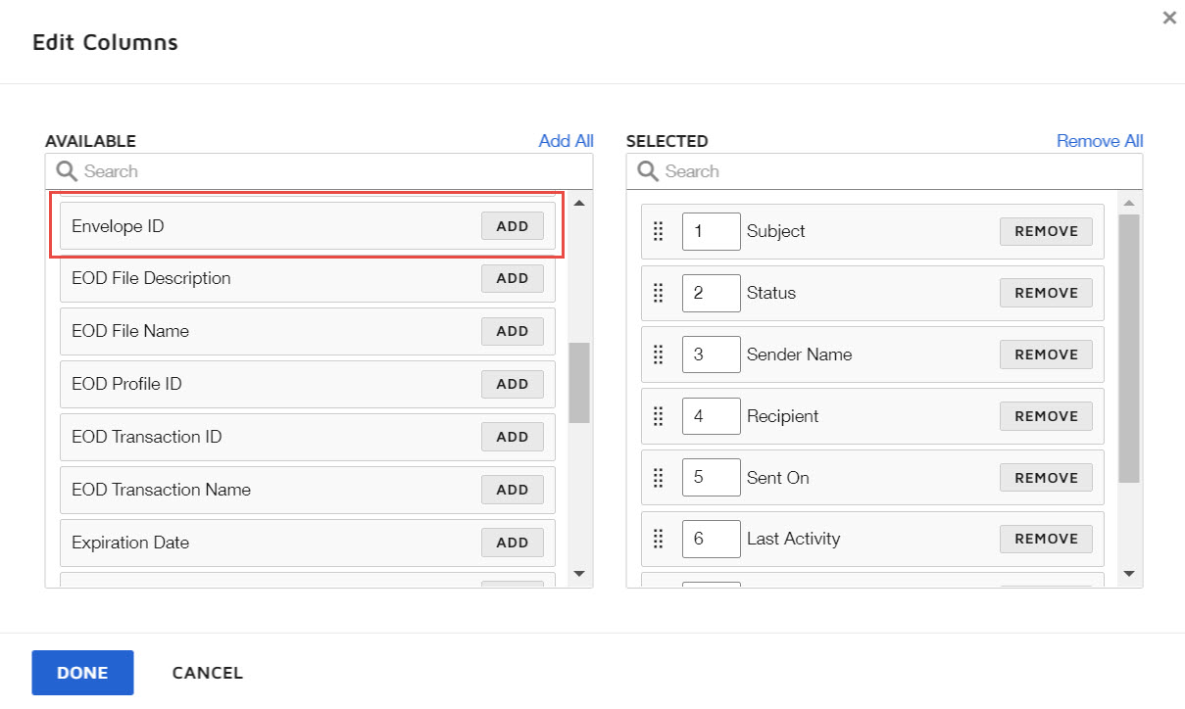Click the Remove All link
1185x709 pixels.
[1099, 141]
